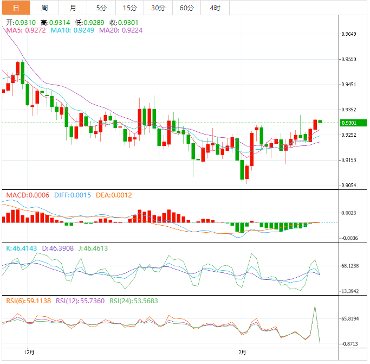Screen dimensions: 370x364
Task: Open the 4时 four-hour tab
Action: click(215, 8)
